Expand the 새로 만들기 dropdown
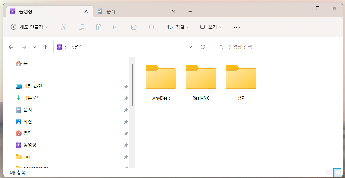This screenshot has height=178, width=345. tap(29, 27)
